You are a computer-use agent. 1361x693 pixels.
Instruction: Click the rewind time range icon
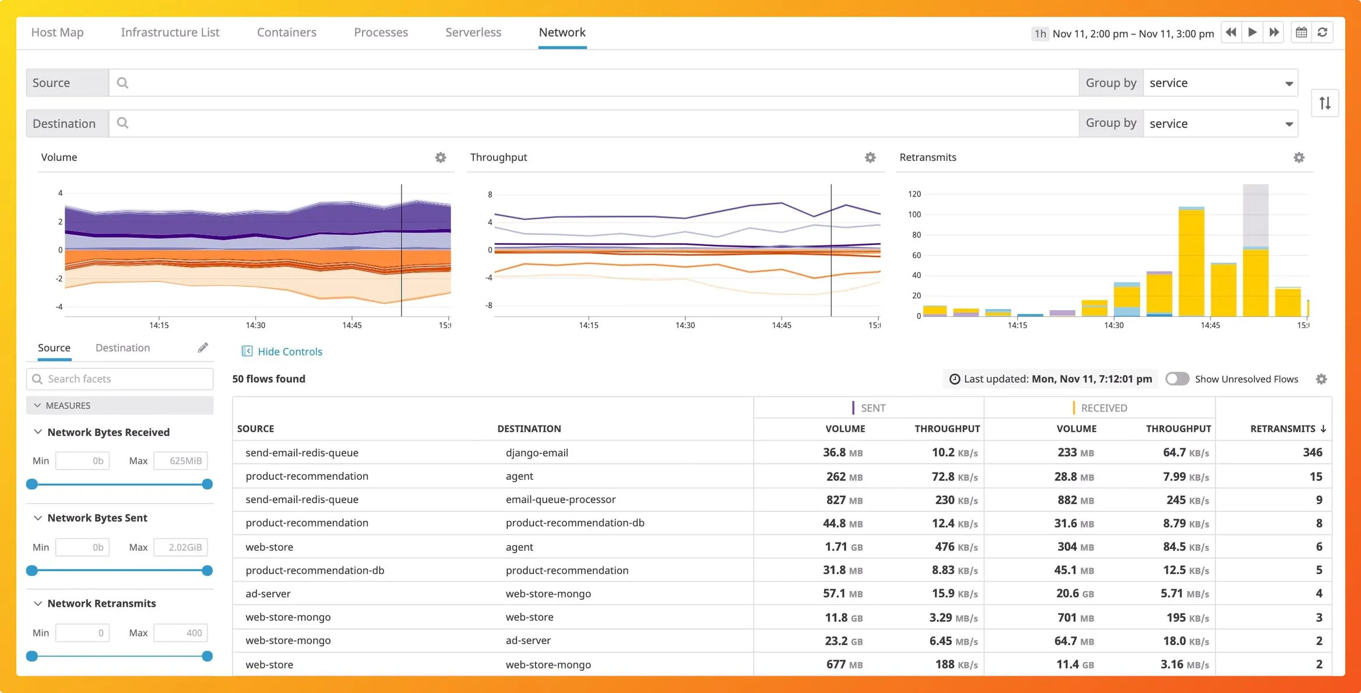pyautogui.click(x=1231, y=33)
